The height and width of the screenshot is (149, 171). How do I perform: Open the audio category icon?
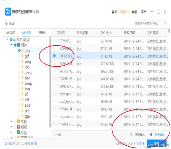(18, 133)
